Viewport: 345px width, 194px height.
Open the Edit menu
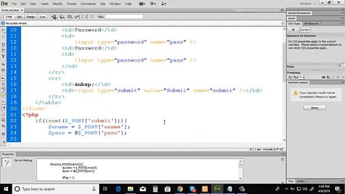[x=23, y=4]
